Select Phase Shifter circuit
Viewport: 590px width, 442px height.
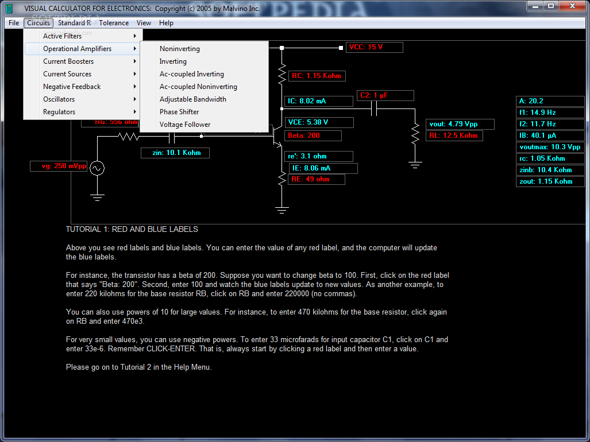click(205, 111)
